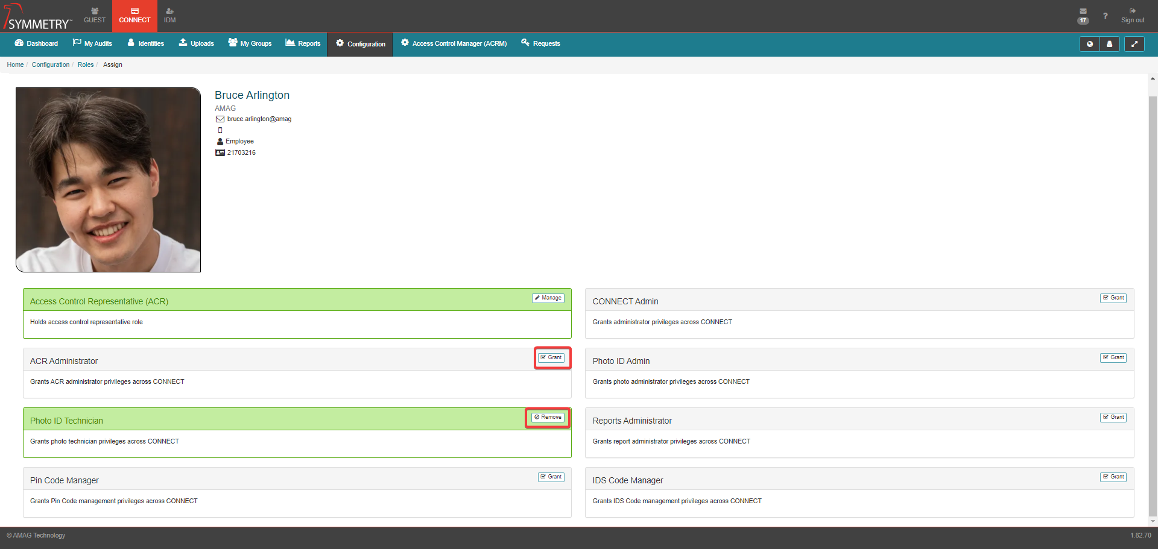Image resolution: width=1158 pixels, height=549 pixels.
Task: Click the envelope icon beside the email
Action: [x=220, y=119]
